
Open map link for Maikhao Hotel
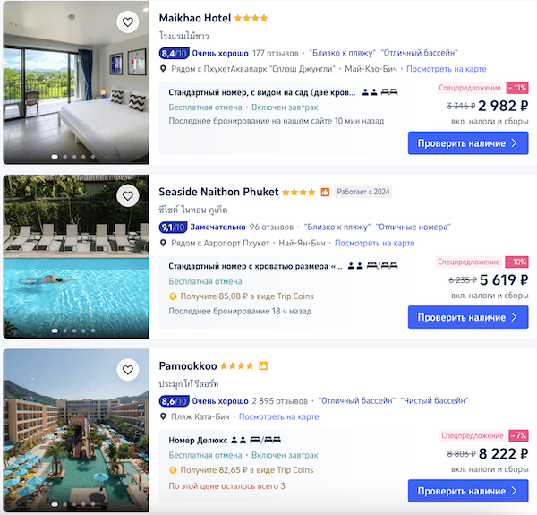click(x=447, y=69)
